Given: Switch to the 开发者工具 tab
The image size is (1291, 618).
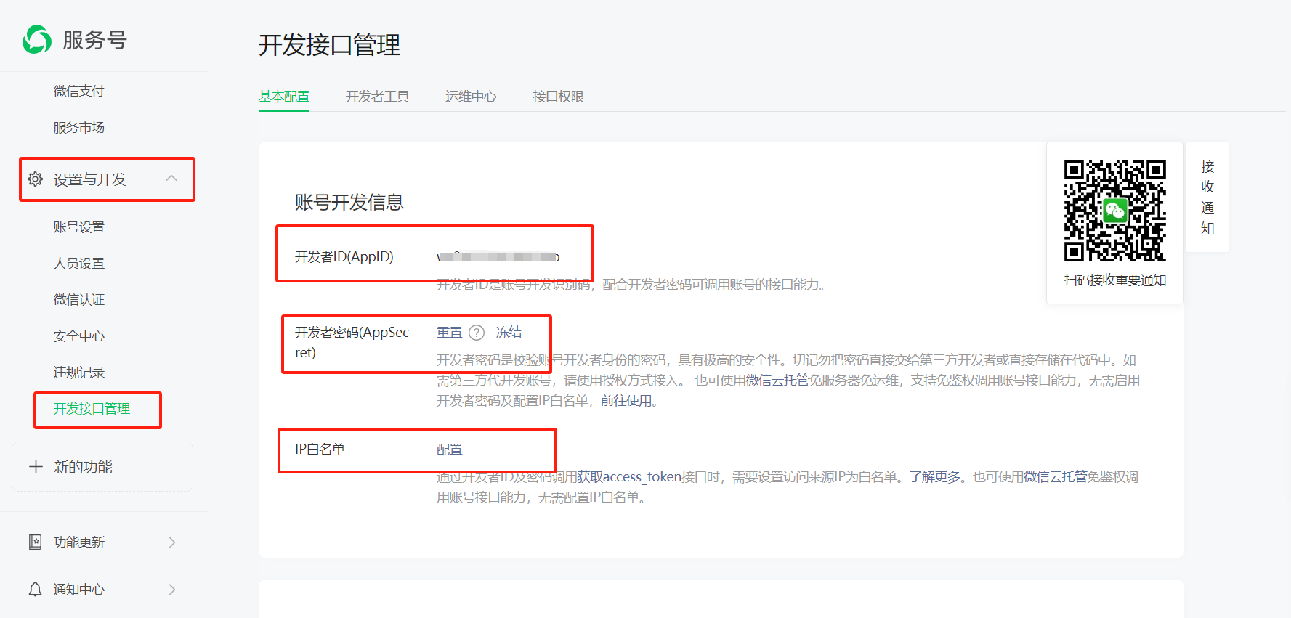Looking at the screenshot, I should (x=377, y=97).
